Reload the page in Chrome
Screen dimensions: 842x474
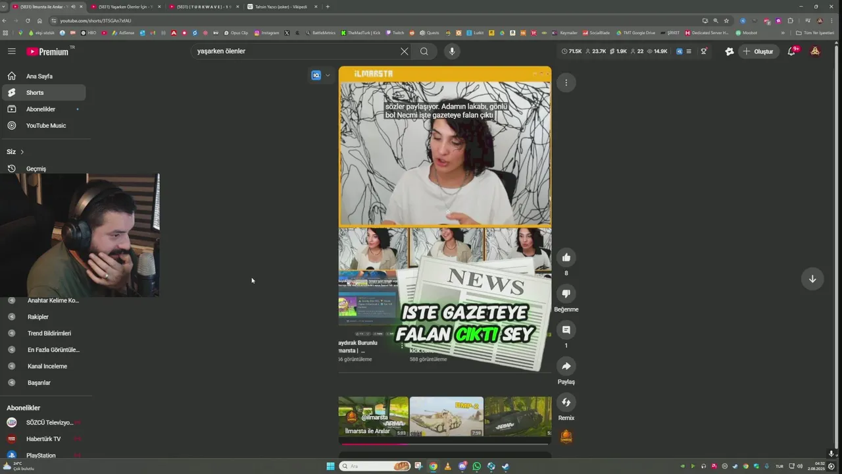tap(28, 20)
